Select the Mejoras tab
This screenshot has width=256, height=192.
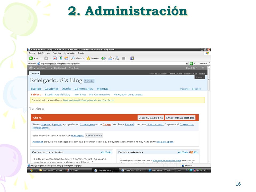tap(102, 89)
